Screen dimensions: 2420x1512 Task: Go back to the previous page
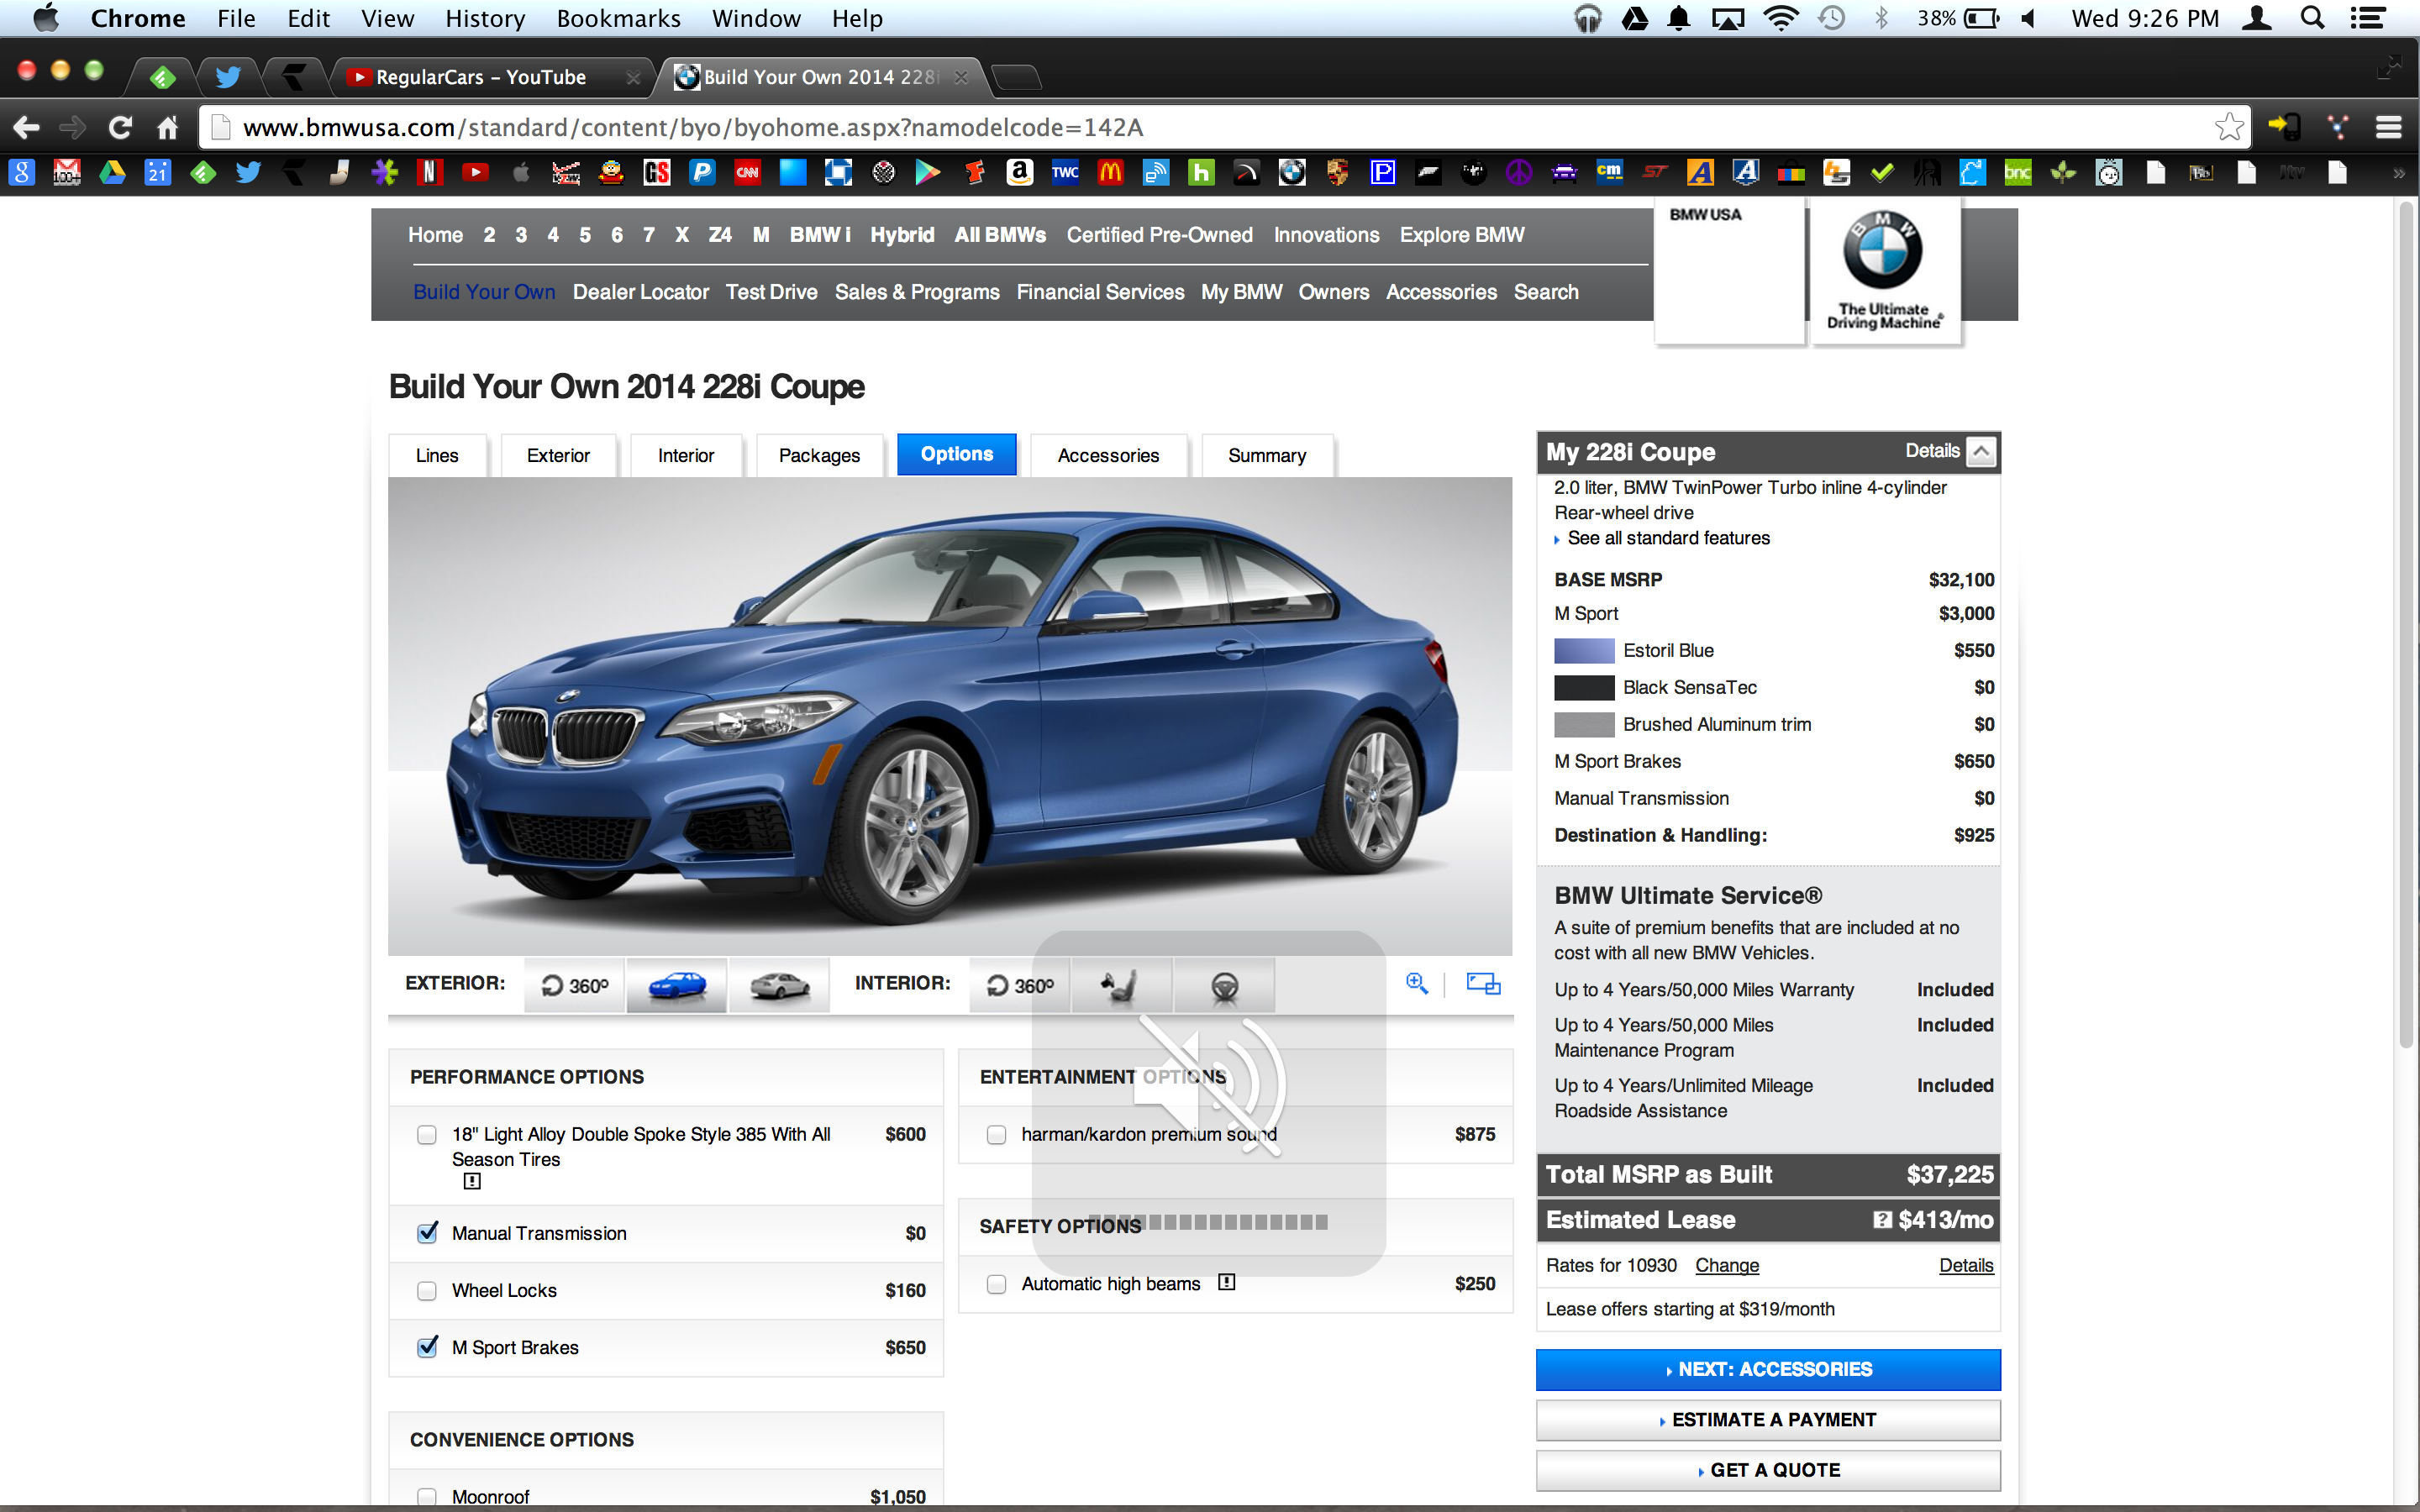pyautogui.click(x=26, y=128)
